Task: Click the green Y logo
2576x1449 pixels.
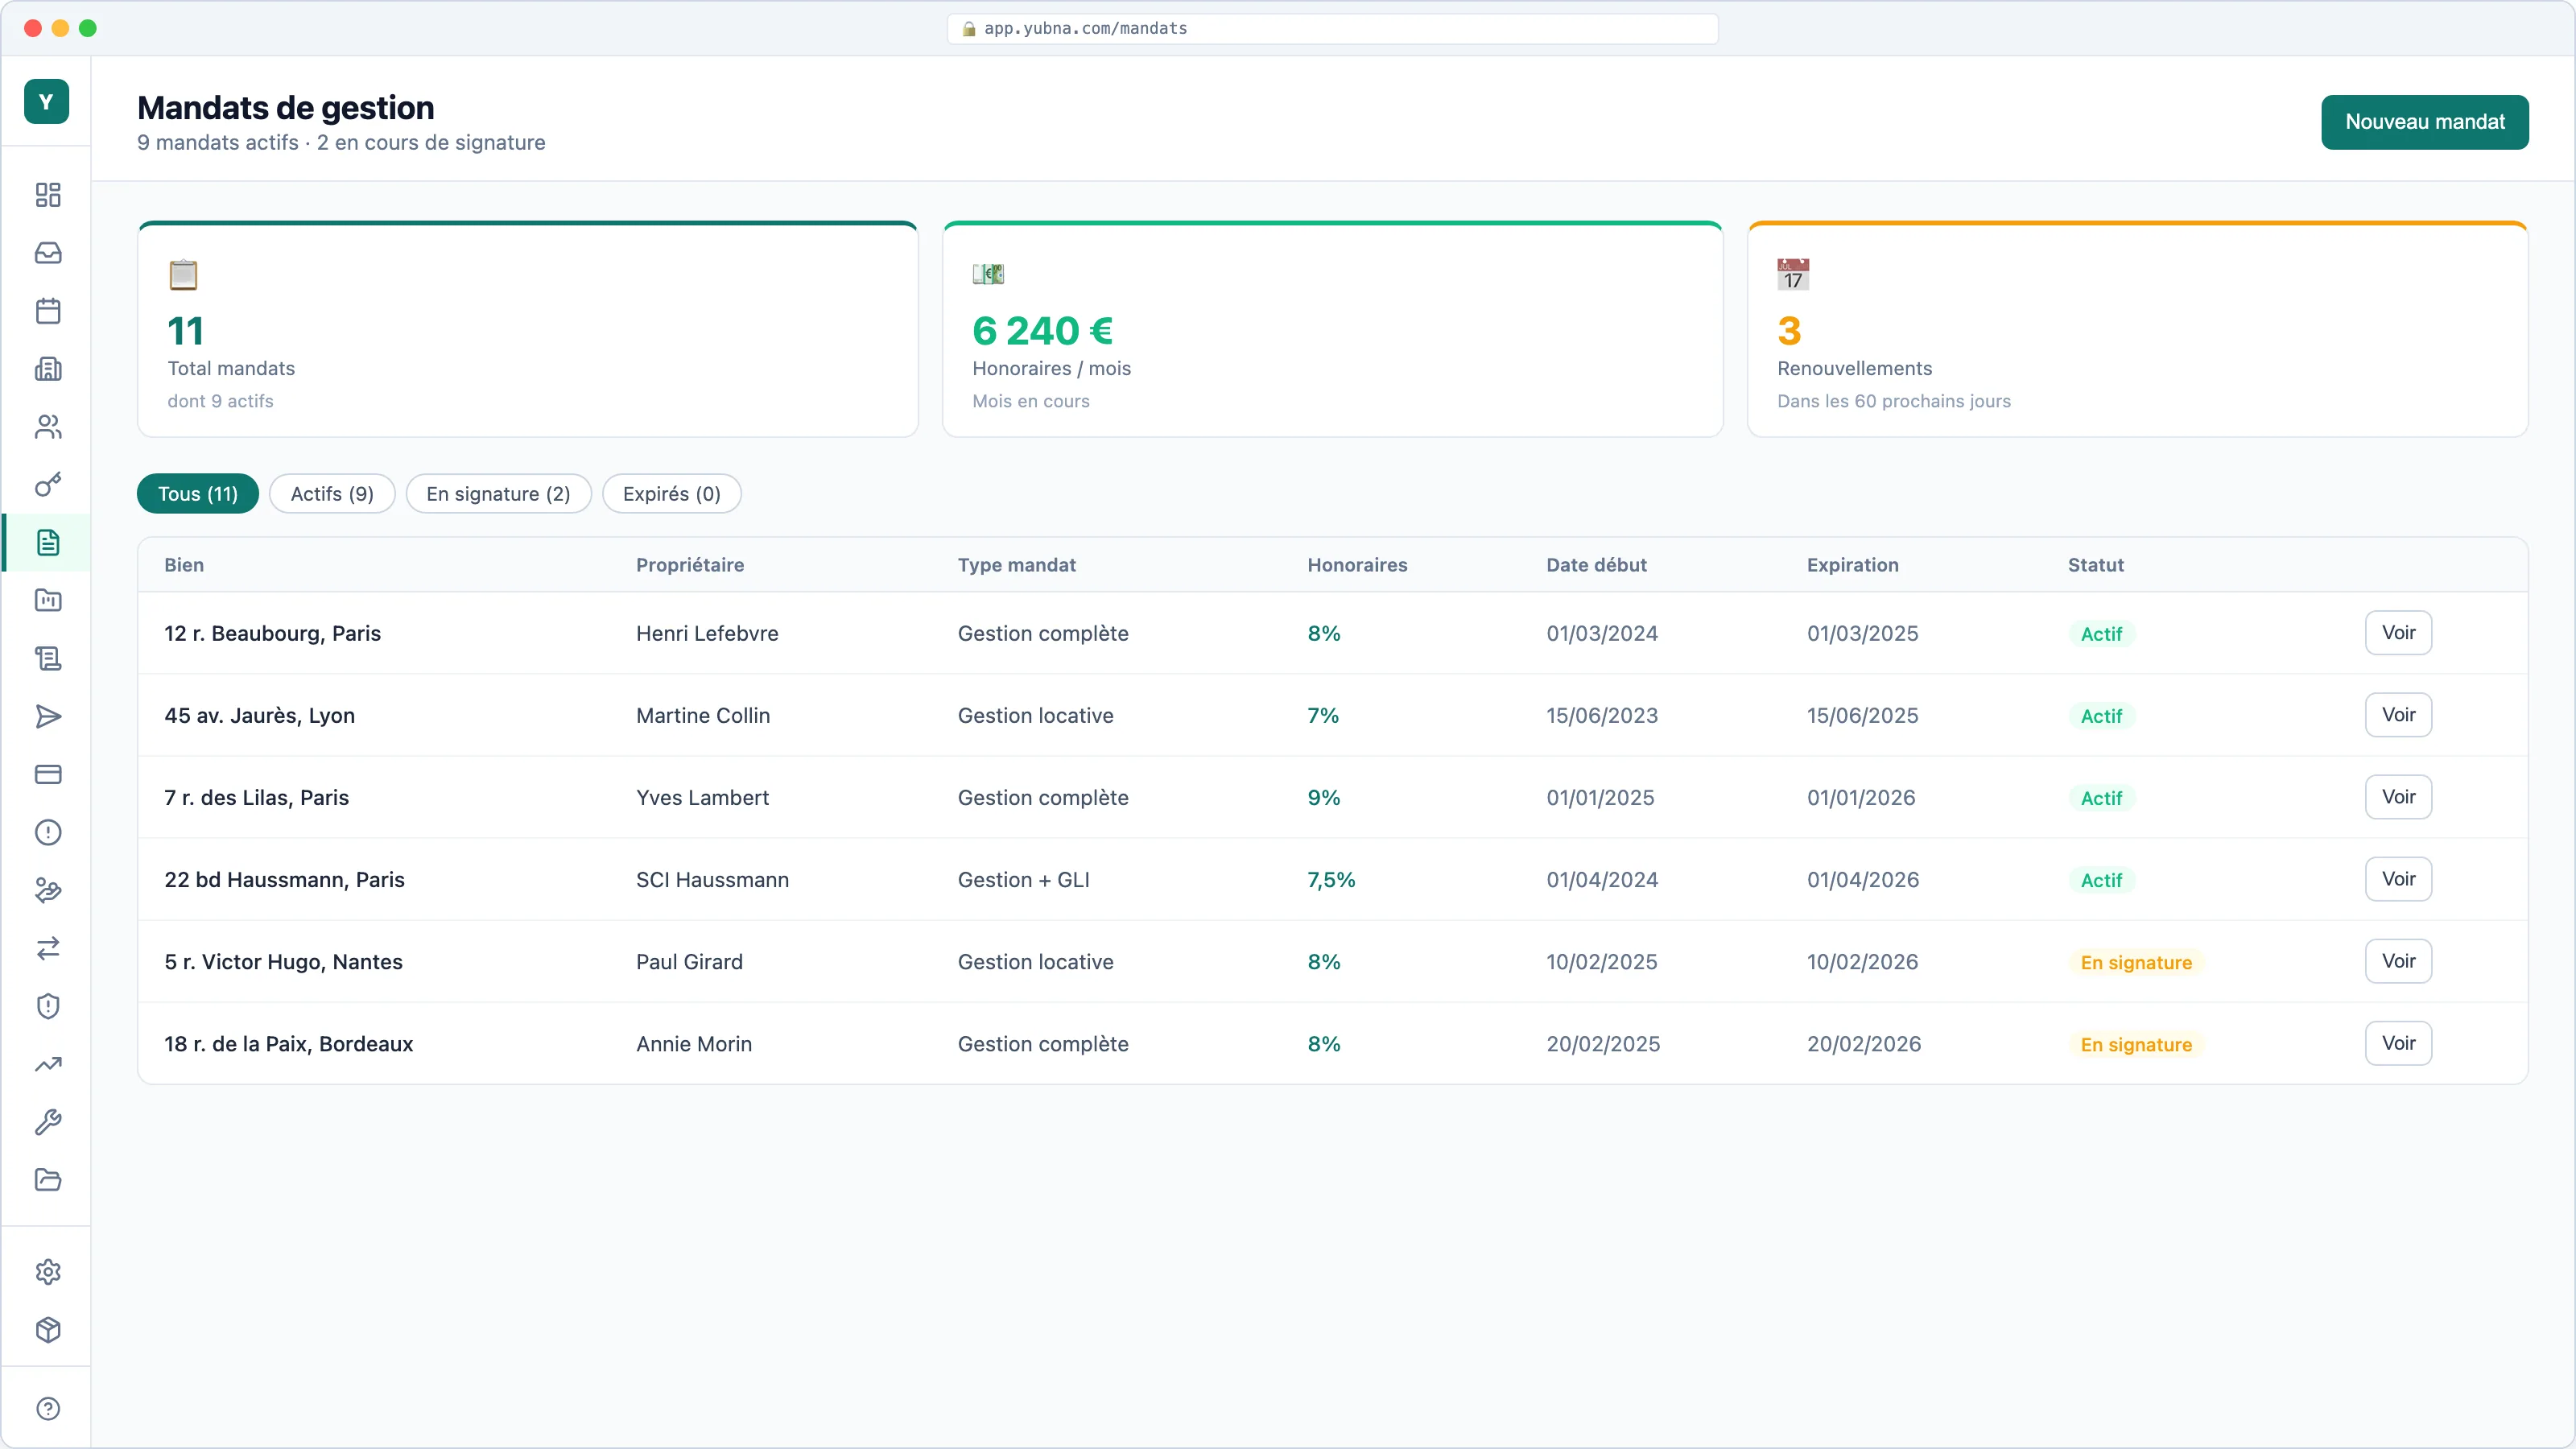Action: 46,102
